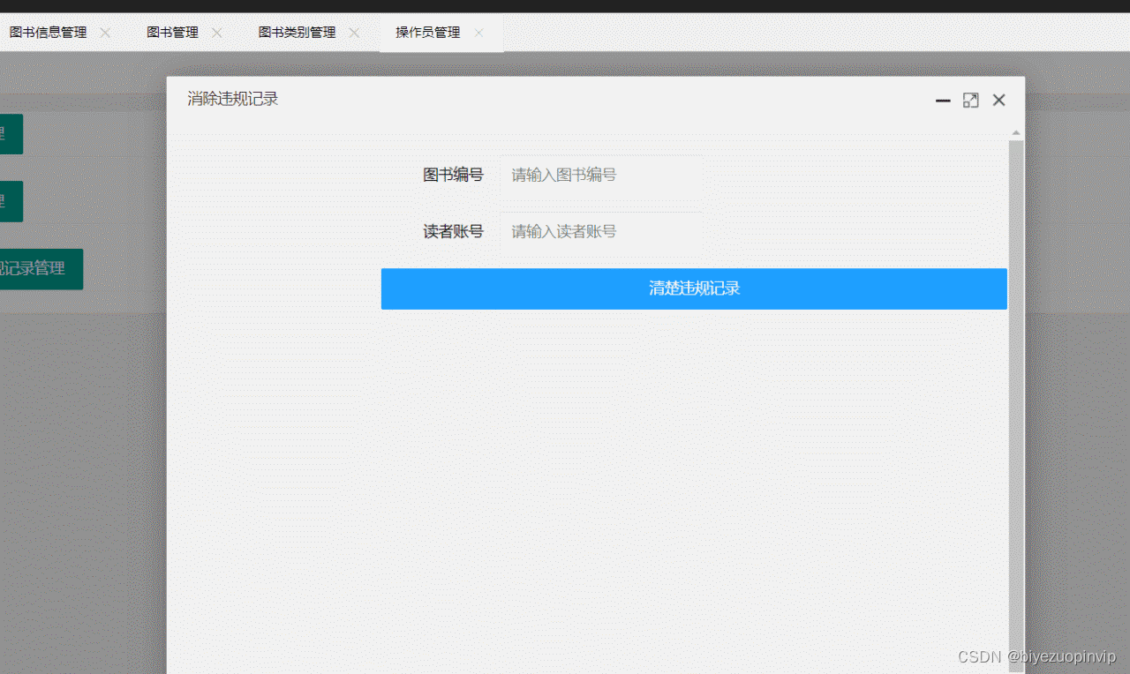Click the 清楚违规记录 button

(x=694, y=288)
